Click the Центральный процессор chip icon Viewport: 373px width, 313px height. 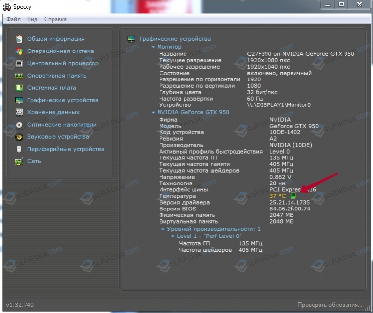tap(19, 63)
